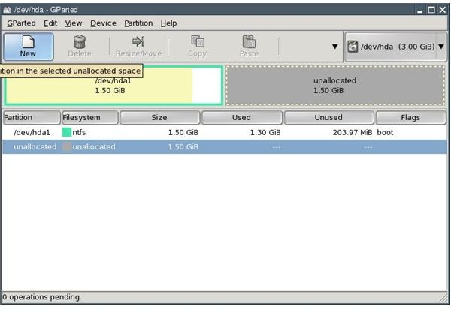This screenshot has height=313, width=451.
Task: Click the green ntfs color swatch
Action: click(67, 132)
